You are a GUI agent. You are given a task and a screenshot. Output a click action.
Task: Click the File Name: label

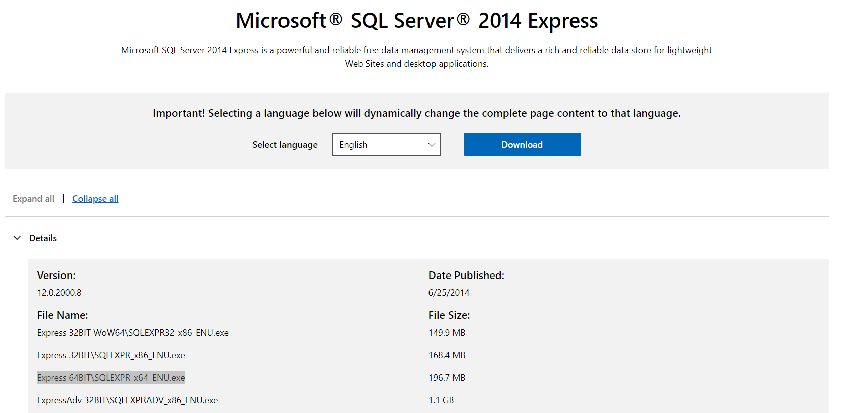tap(62, 315)
